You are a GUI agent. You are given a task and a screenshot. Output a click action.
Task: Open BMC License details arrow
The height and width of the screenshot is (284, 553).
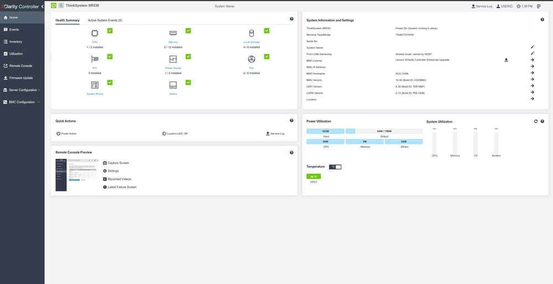point(532,60)
